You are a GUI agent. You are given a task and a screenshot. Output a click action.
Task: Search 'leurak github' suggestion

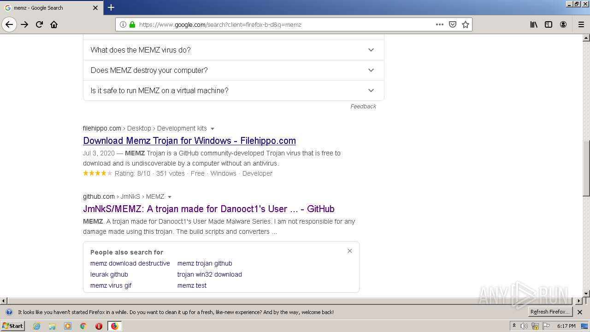point(109,274)
